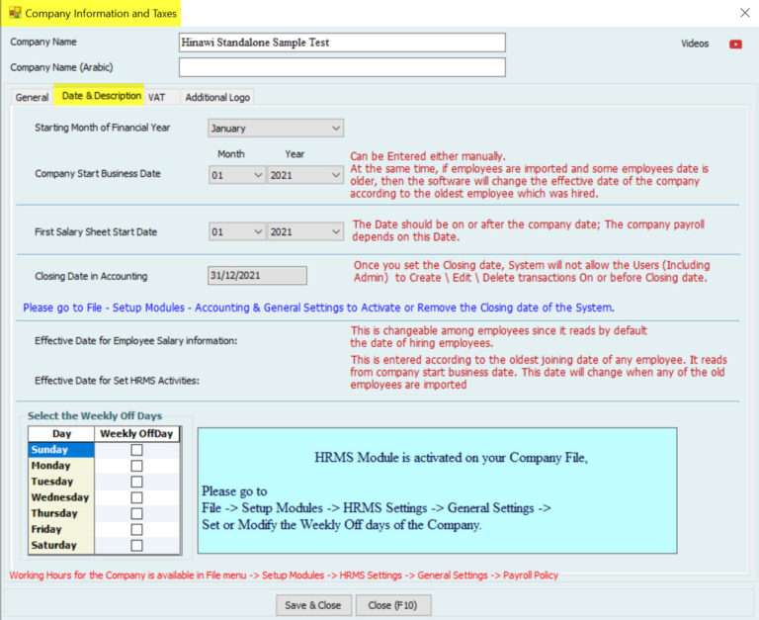Select the Additional Logo tab

[217, 97]
